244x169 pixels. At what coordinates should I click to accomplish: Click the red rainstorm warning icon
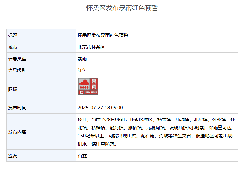pos(88,86)
